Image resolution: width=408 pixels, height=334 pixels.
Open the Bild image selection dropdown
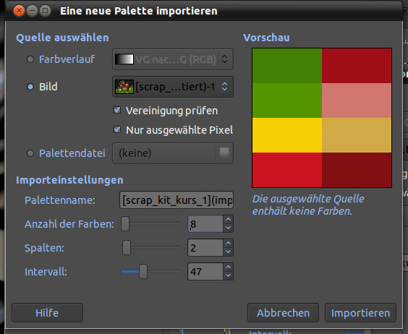click(x=173, y=87)
